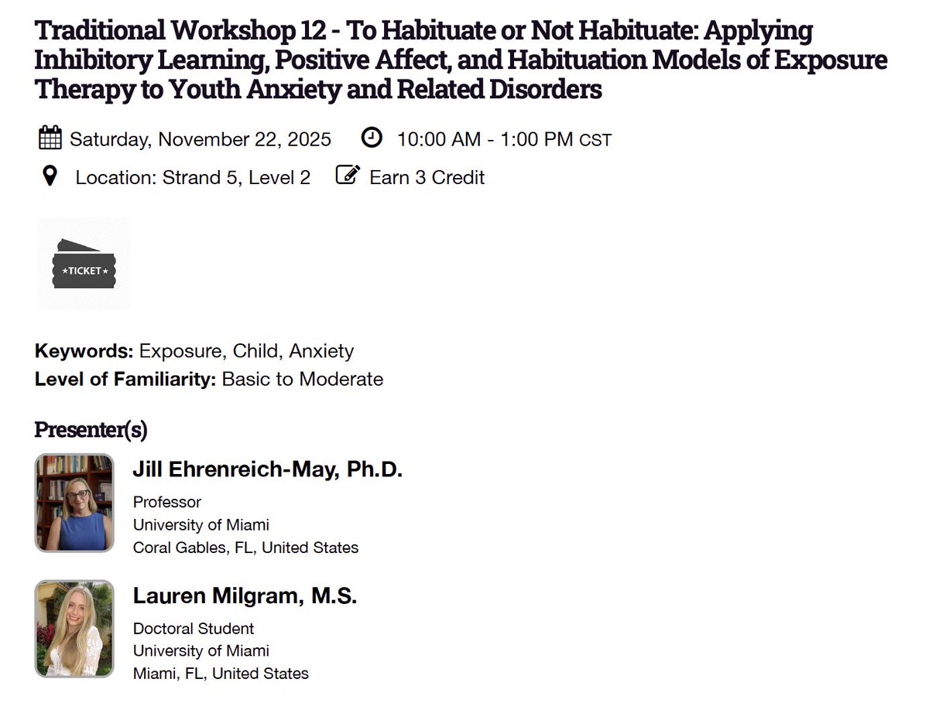Viewport: 929px width, 703px height.
Task: Click University of Miami under Lauren Milgram
Action: coord(201,651)
